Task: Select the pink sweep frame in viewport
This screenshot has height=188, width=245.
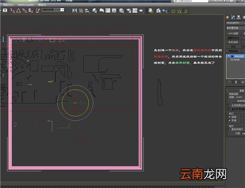Action: [75, 168]
